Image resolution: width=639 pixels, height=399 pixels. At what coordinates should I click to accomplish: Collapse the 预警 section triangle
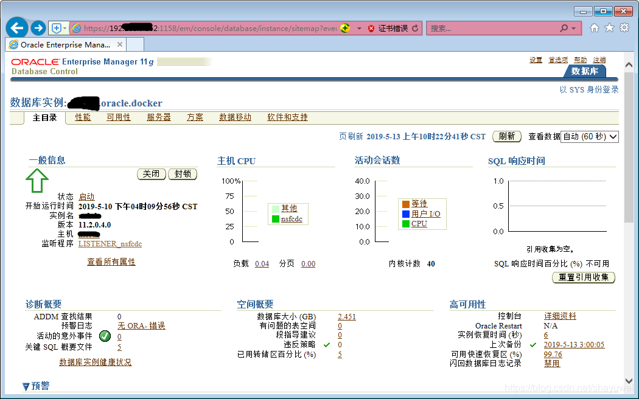[26, 386]
